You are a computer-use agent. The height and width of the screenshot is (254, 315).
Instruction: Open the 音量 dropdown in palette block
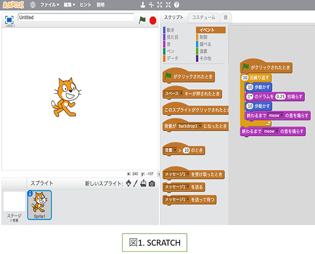click(171, 150)
